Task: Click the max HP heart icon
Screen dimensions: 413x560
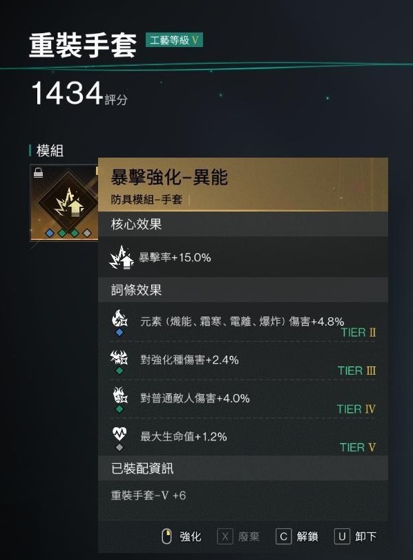Action: pos(119,433)
